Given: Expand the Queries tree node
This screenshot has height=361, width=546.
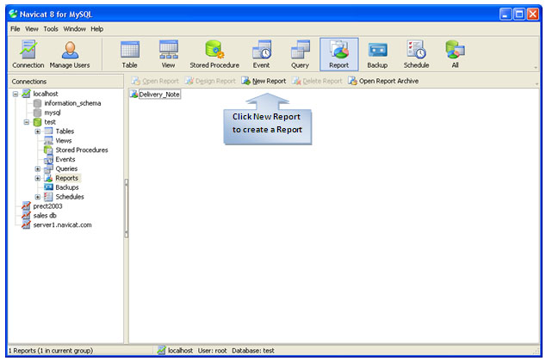Looking at the screenshot, I should 38,168.
